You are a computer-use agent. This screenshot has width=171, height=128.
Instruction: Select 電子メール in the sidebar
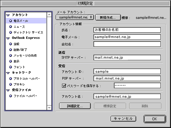tap(26, 21)
